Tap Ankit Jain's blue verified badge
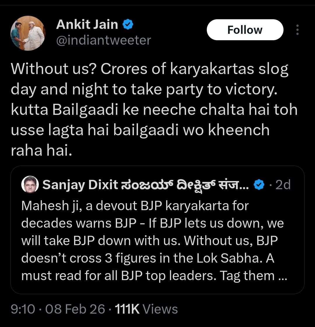315x327 pixels. pos(127,25)
